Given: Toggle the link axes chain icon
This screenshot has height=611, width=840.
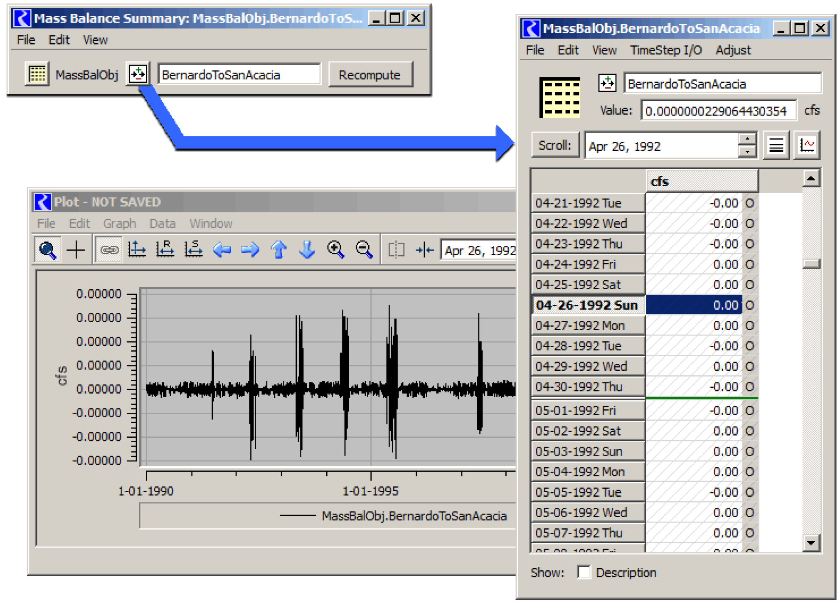Looking at the screenshot, I should (109, 250).
